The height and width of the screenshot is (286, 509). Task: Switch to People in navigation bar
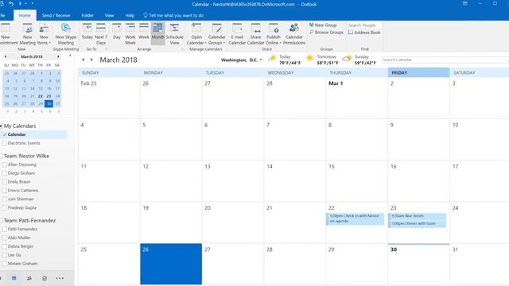pos(29,278)
